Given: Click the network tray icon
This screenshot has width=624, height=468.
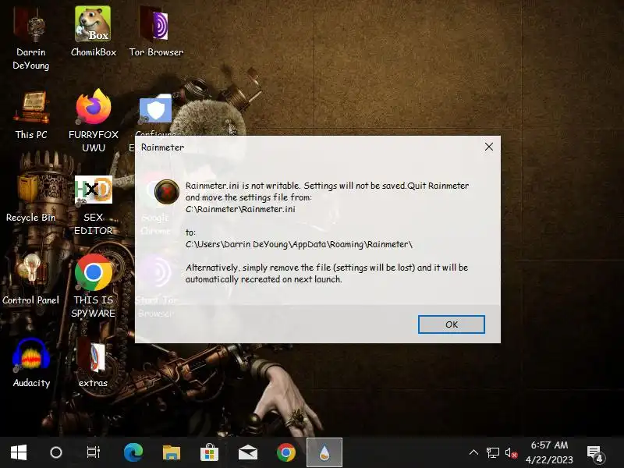Looking at the screenshot, I should (493, 452).
